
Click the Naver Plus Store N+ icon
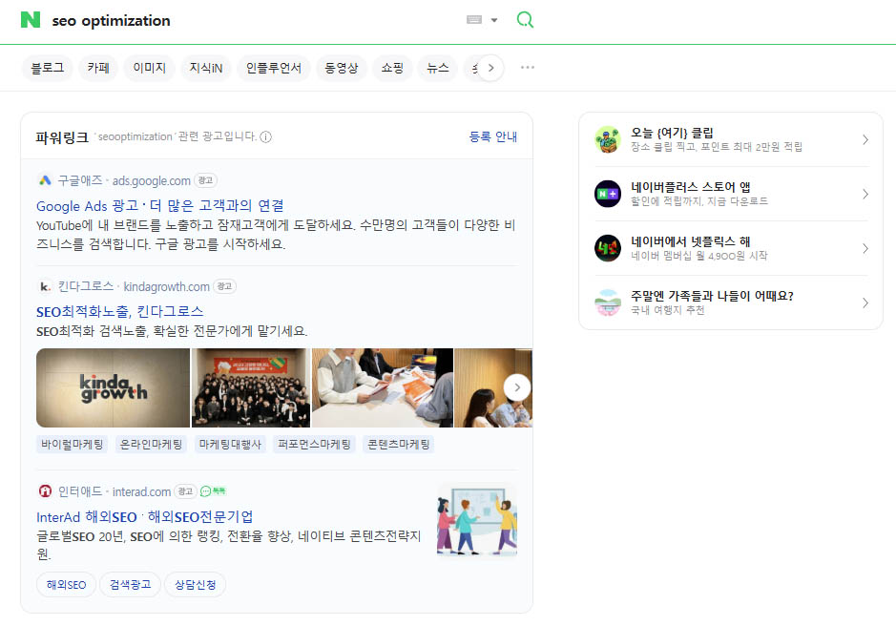click(x=608, y=194)
